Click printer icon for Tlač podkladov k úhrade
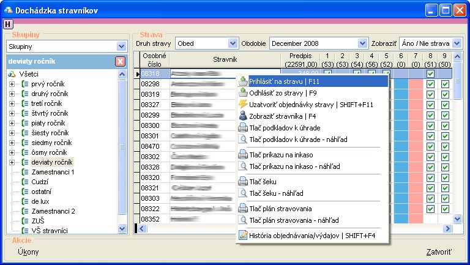Screen dimensions: 470x265 click(x=244, y=127)
